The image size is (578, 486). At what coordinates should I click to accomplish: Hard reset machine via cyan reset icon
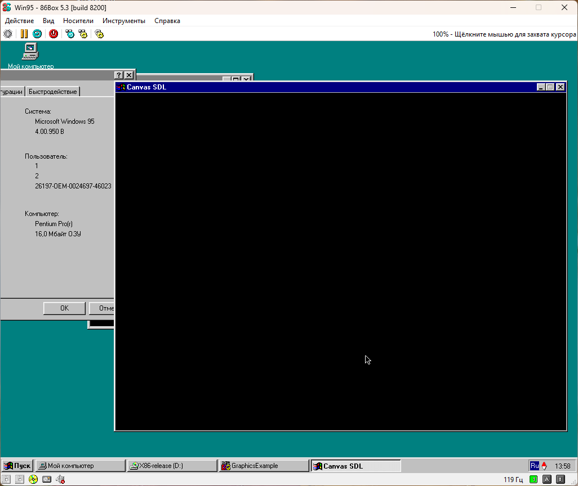(37, 34)
